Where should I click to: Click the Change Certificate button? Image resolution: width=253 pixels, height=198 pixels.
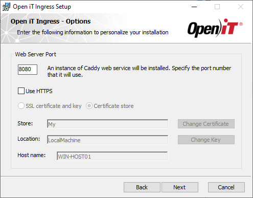pyautogui.click(x=206, y=124)
